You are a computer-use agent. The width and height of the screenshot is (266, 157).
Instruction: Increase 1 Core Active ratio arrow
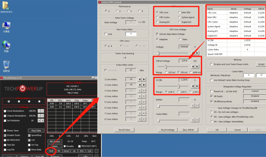[144, 79]
